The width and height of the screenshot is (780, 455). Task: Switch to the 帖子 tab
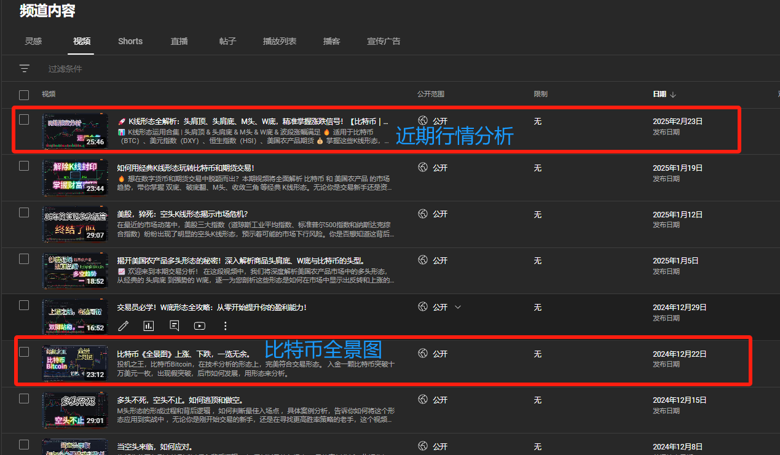[x=227, y=41]
